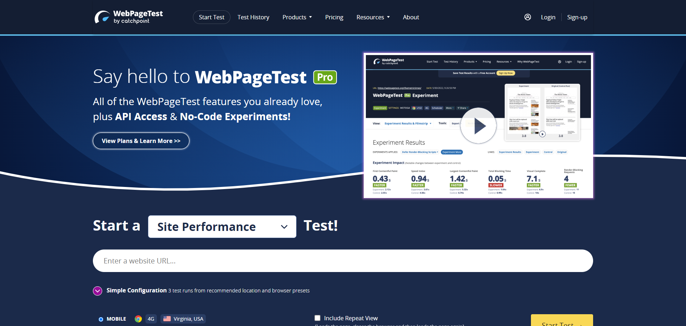Image resolution: width=686 pixels, height=326 pixels.
Task: Click the purple chevron beside Simple Configuration
Action: pos(97,291)
